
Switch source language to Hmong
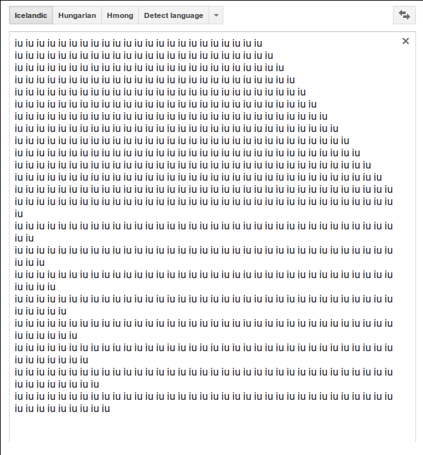click(120, 15)
